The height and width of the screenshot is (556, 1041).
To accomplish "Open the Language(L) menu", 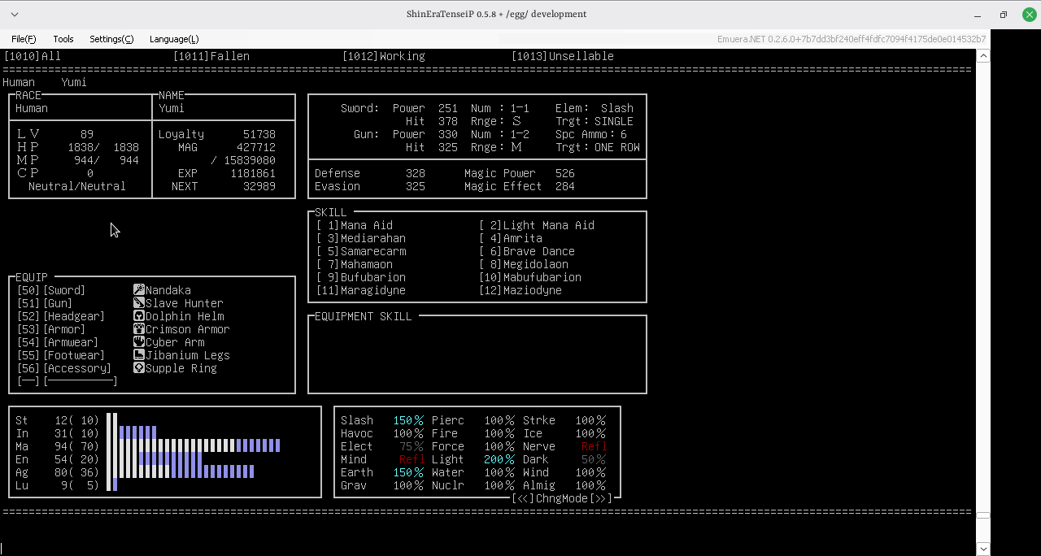I will [174, 39].
